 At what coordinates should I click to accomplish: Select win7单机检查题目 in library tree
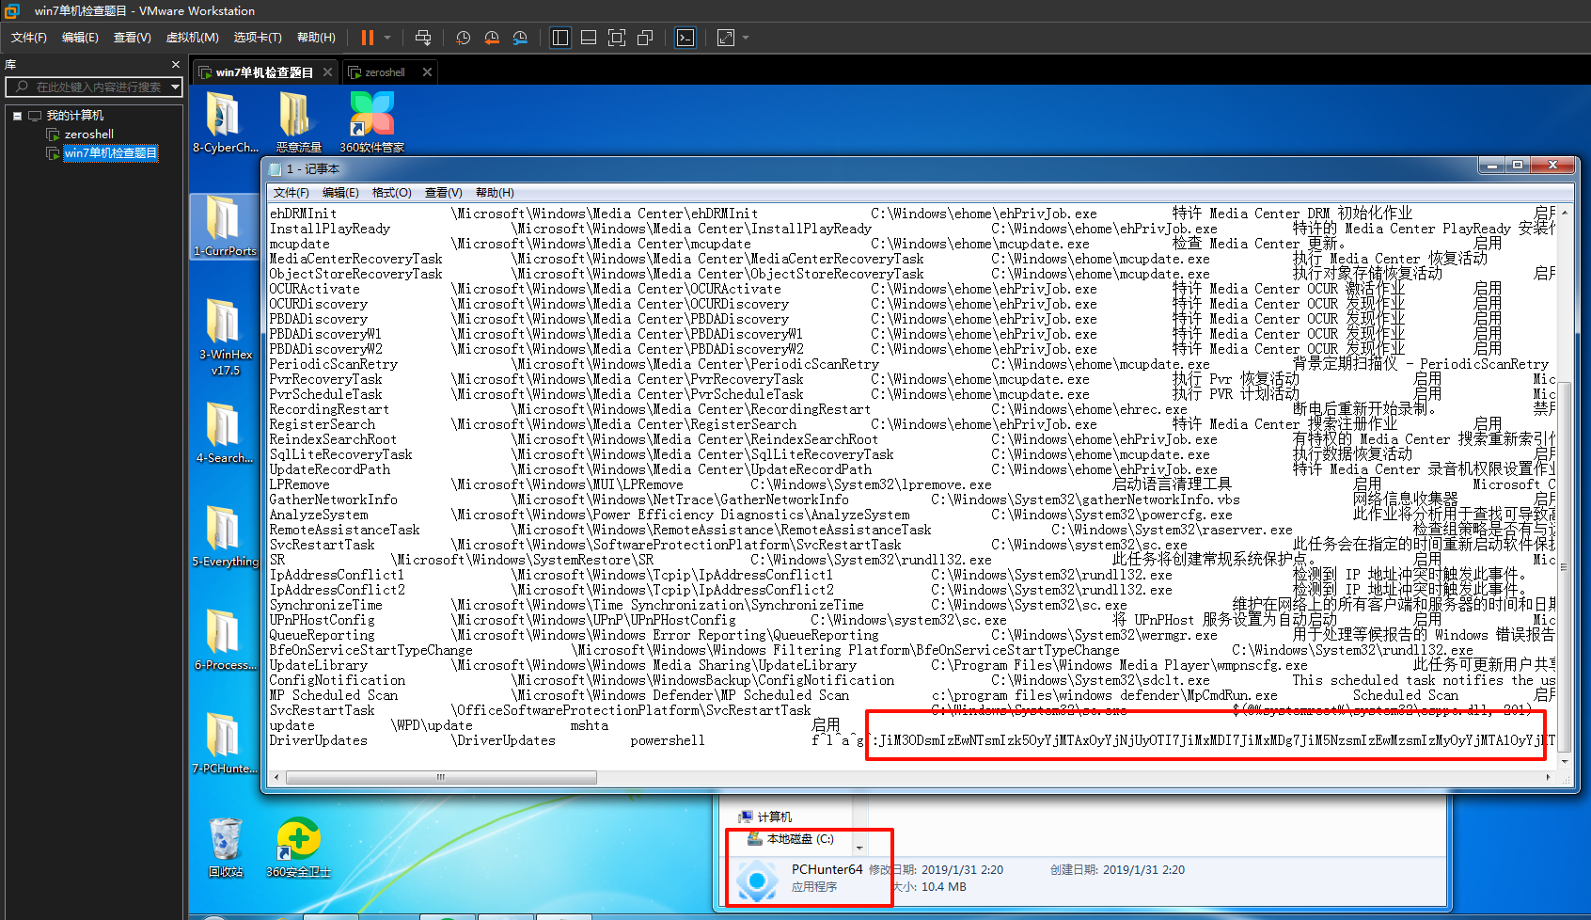(111, 153)
